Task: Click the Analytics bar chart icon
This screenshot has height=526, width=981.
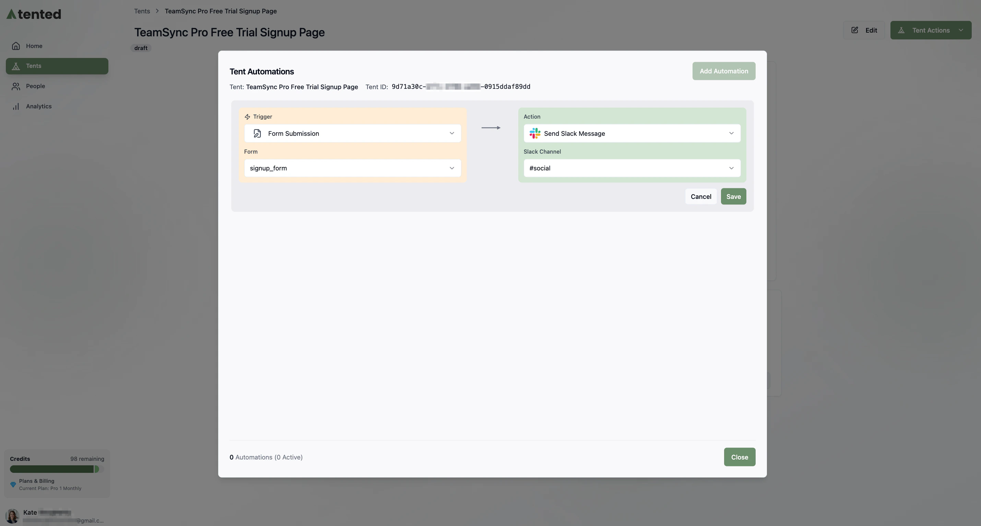Action: tap(16, 106)
